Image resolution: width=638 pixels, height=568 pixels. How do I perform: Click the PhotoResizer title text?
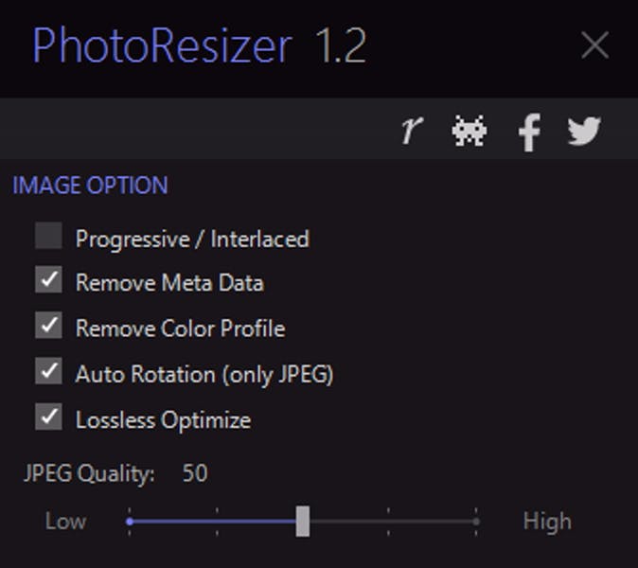tap(162, 46)
